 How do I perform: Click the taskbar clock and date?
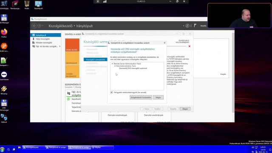(x=263, y=150)
